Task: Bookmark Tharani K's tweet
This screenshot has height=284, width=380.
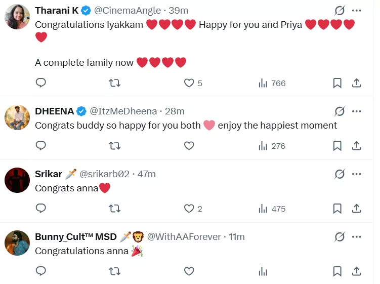Action: pyautogui.click(x=337, y=83)
